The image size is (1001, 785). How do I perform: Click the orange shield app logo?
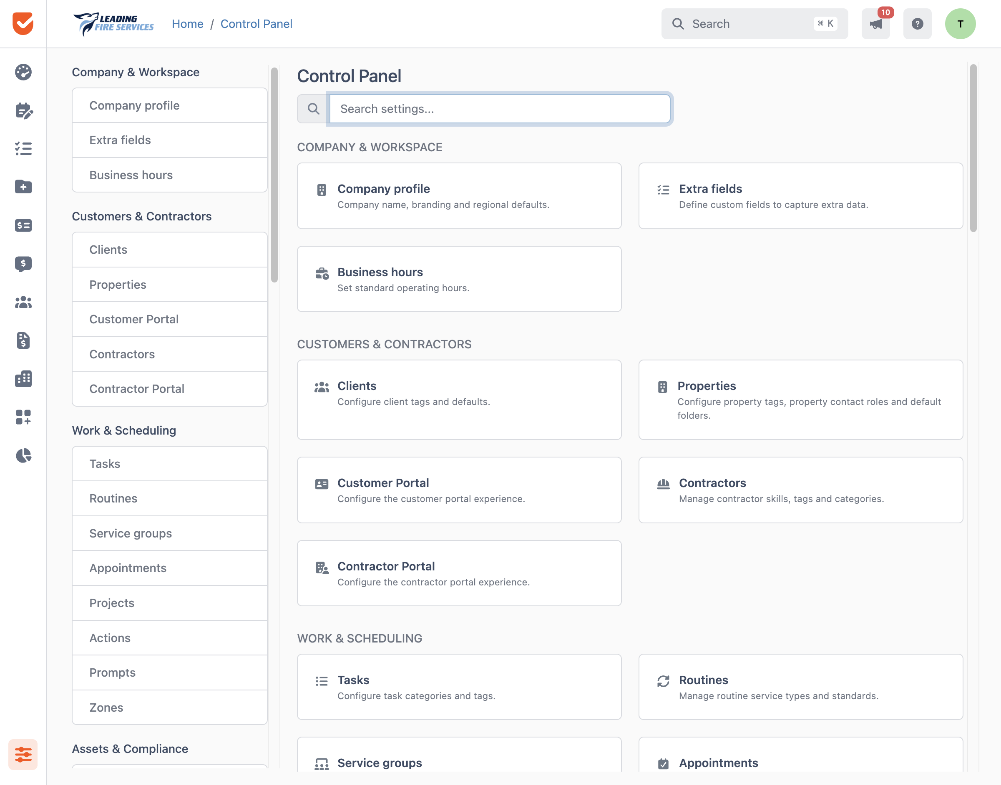point(23,23)
